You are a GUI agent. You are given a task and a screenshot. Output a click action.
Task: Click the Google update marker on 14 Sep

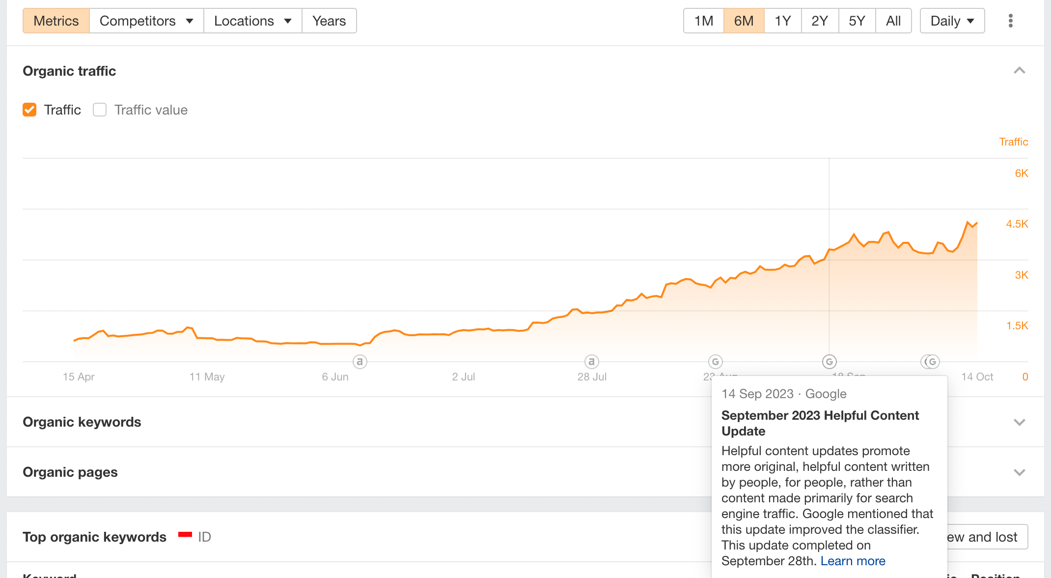pyautogui.click(x=830, y=362)
